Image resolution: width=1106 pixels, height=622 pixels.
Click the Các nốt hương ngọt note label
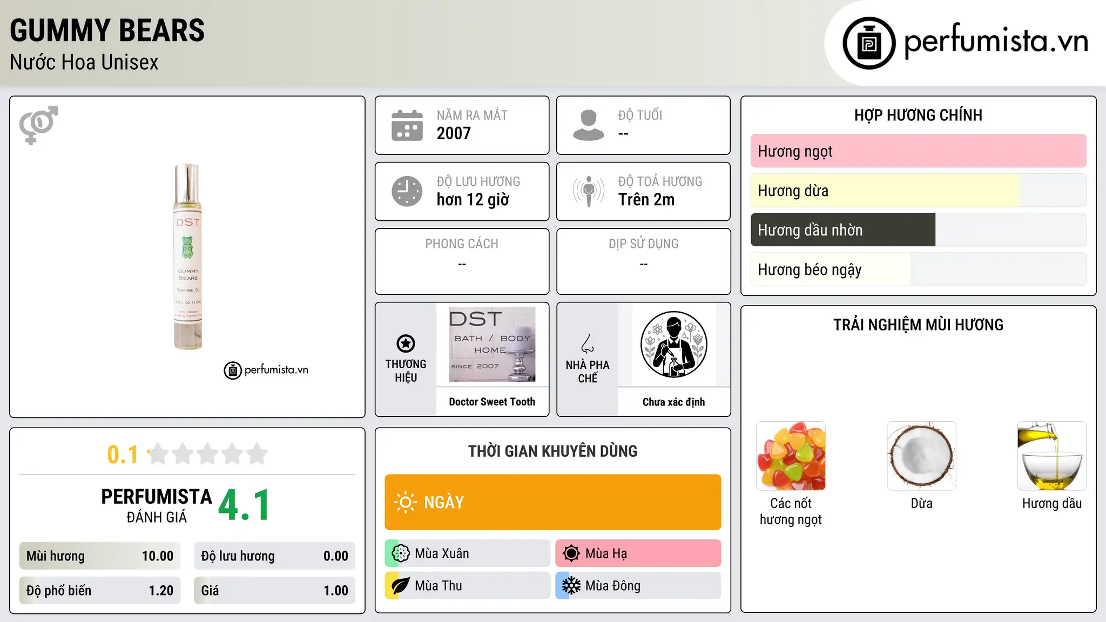(x=791, y=511)
